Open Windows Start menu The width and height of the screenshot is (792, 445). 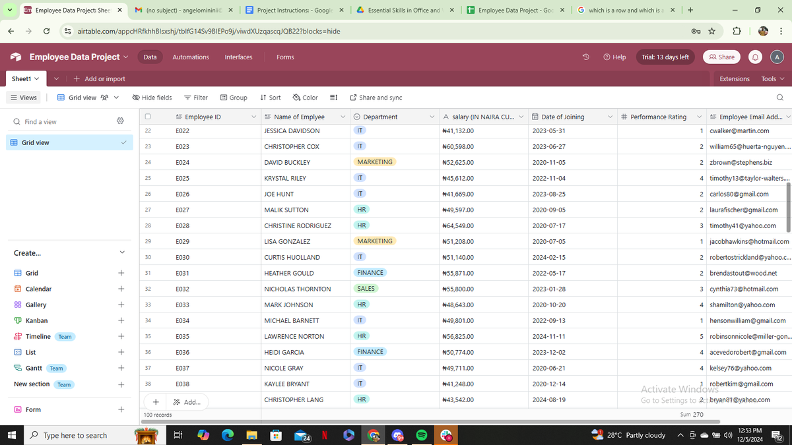(12, 435)
